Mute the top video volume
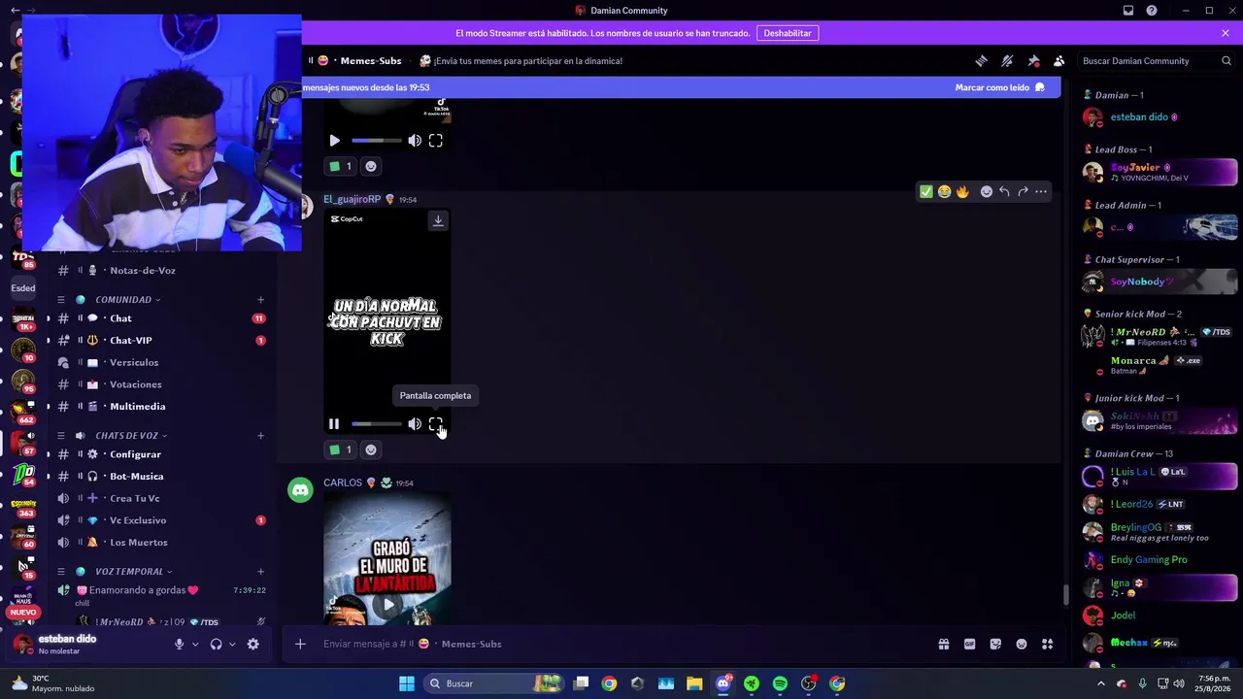This screenshot has width=1243, height=699. tap(415, 141)
